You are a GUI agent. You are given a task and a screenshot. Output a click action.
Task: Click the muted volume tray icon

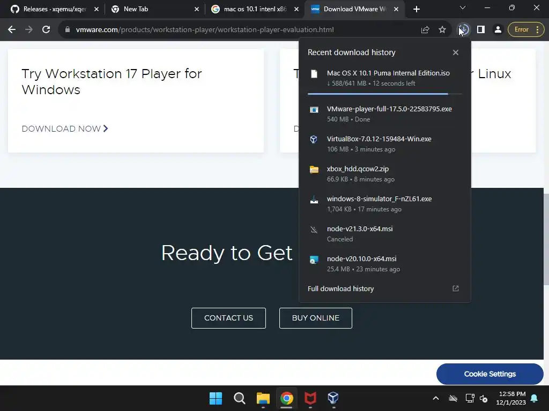(x=484, y=398)
